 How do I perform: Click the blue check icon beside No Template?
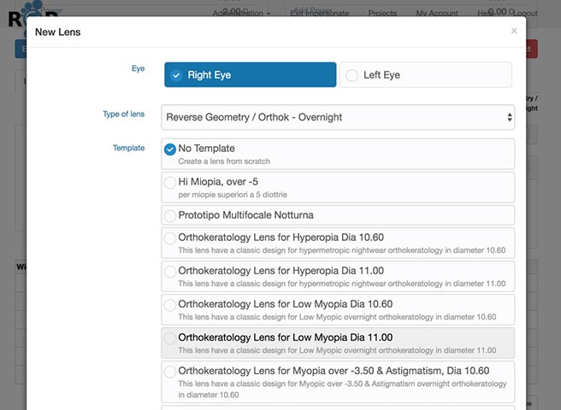(169, 149)
